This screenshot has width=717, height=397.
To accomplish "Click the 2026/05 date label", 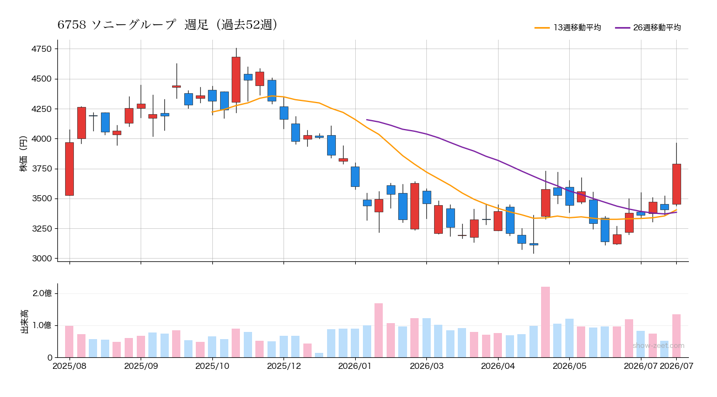I will 569,366.
